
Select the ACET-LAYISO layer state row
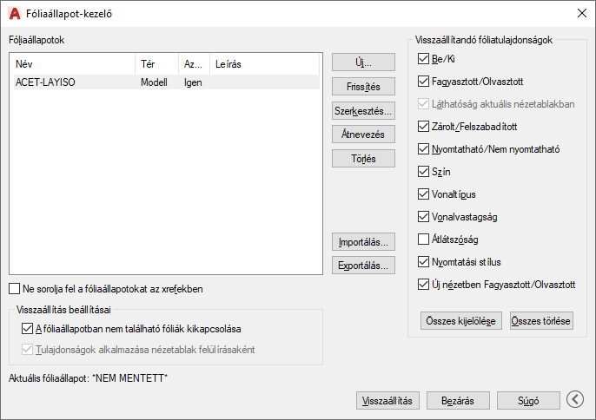(x=167, y=82)
